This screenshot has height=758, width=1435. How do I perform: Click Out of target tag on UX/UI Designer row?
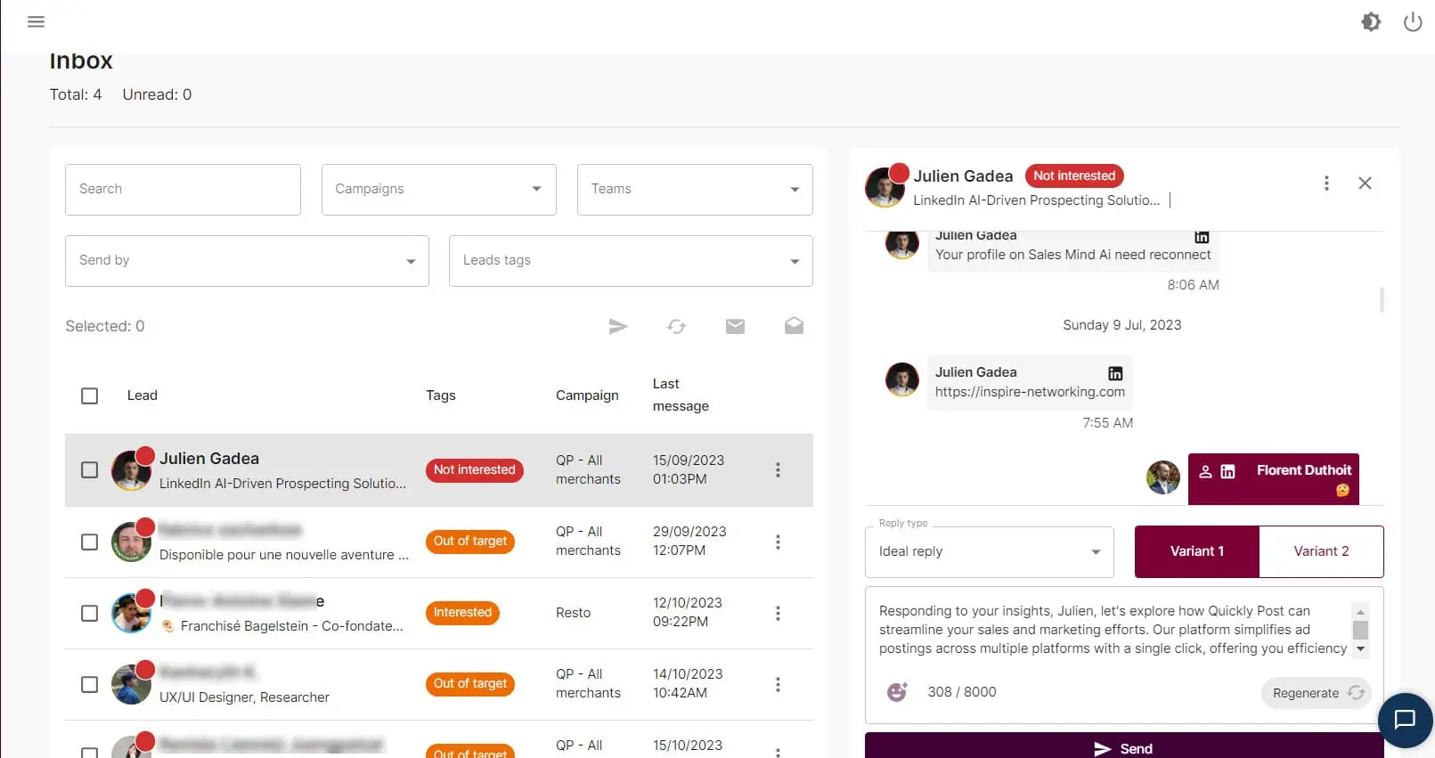tap(470, 684)
